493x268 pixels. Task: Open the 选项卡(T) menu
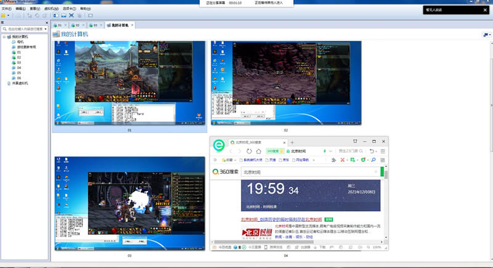69,9
